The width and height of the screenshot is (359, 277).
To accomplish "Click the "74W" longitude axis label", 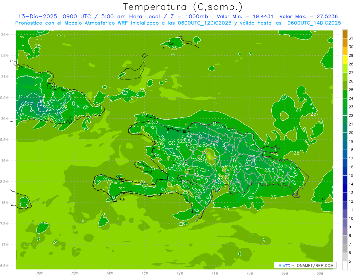I will 109,273.
